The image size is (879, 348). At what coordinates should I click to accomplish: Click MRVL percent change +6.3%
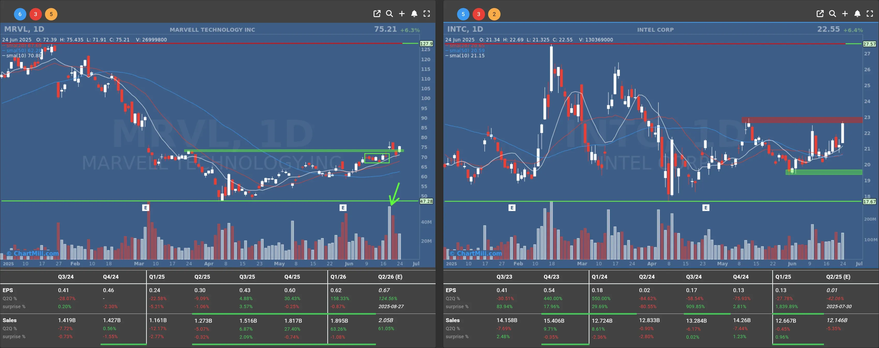click(410, 30)
